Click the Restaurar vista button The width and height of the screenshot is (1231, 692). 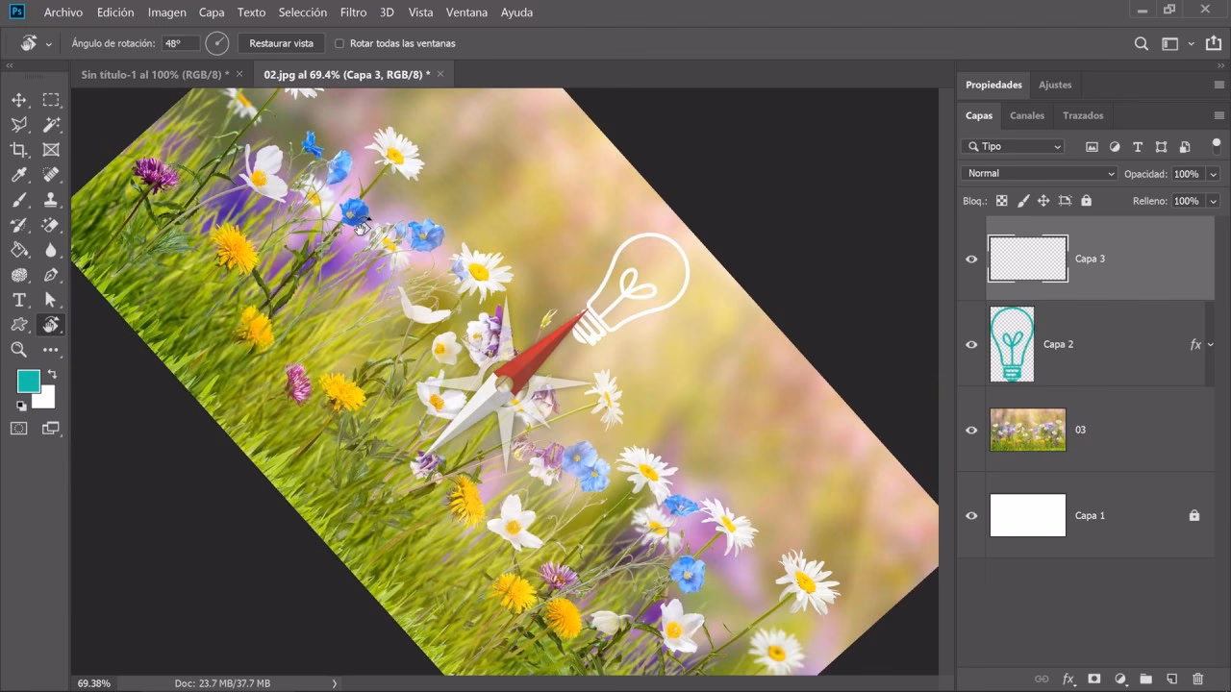281,43
